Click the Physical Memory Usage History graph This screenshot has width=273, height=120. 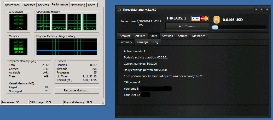[67, 47]
